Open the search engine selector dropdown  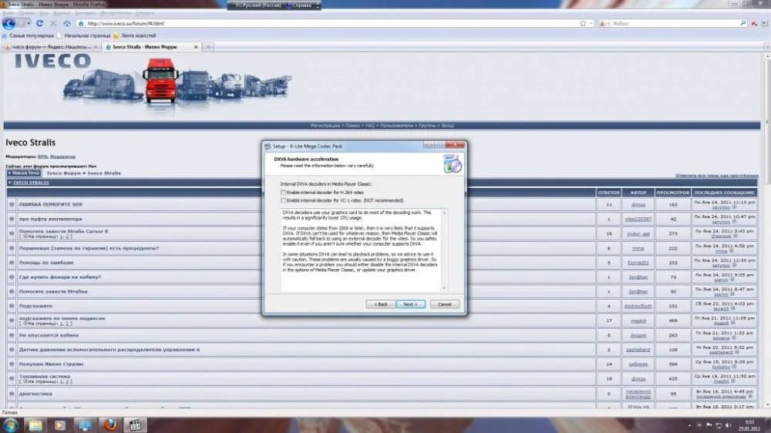tap(604, 23)
